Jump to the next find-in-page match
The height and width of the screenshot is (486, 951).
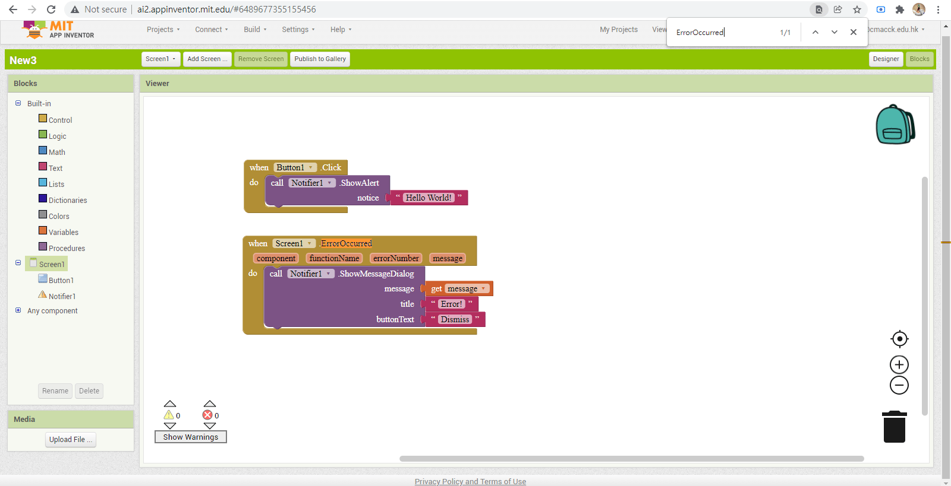pyautogui.click(x=835, y=32)
